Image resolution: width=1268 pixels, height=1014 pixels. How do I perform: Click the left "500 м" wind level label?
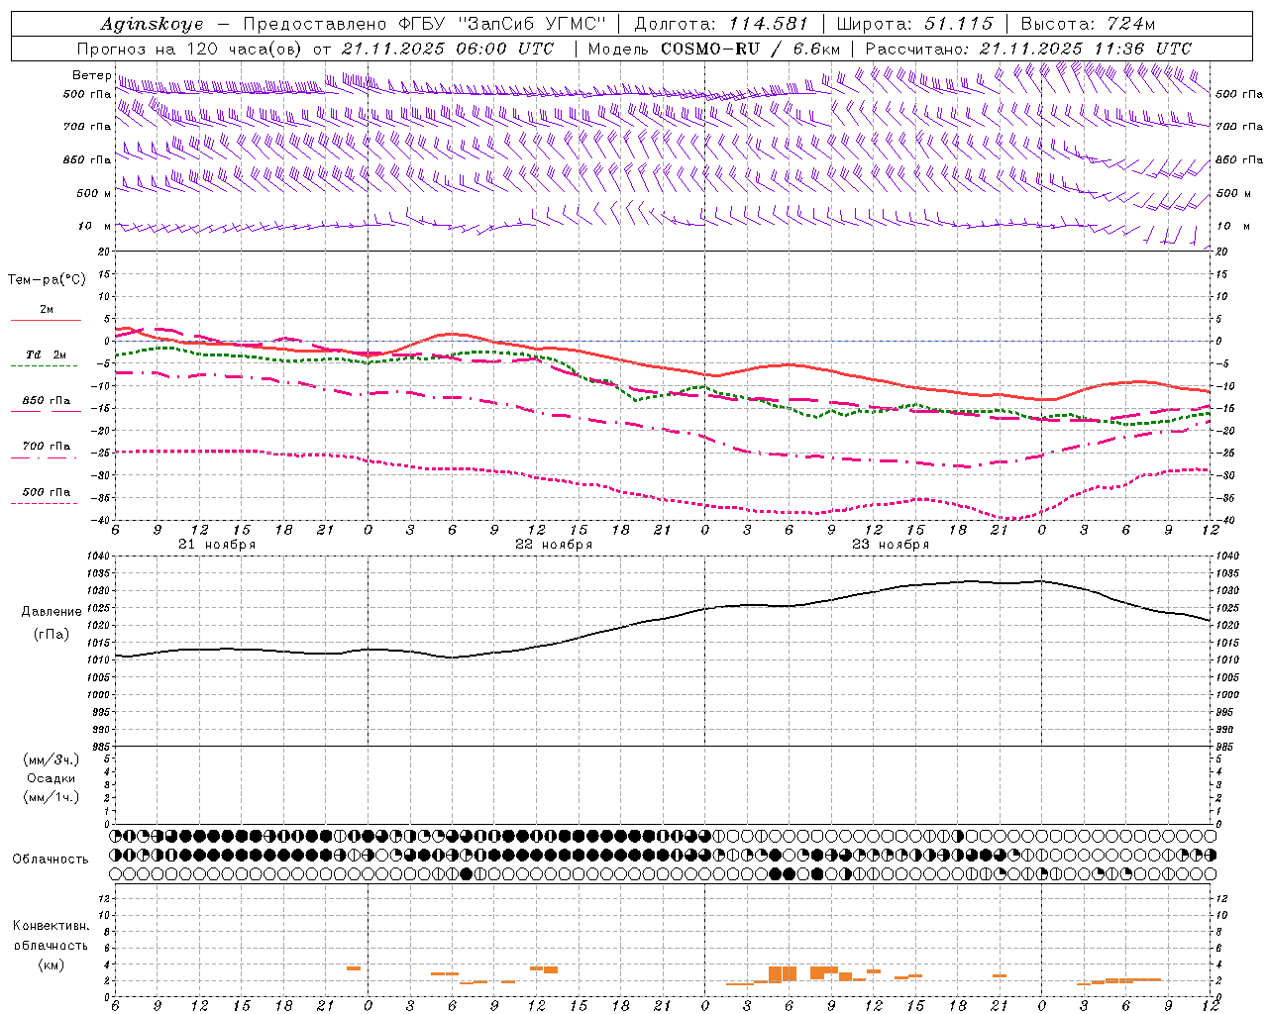pos(94,193)
